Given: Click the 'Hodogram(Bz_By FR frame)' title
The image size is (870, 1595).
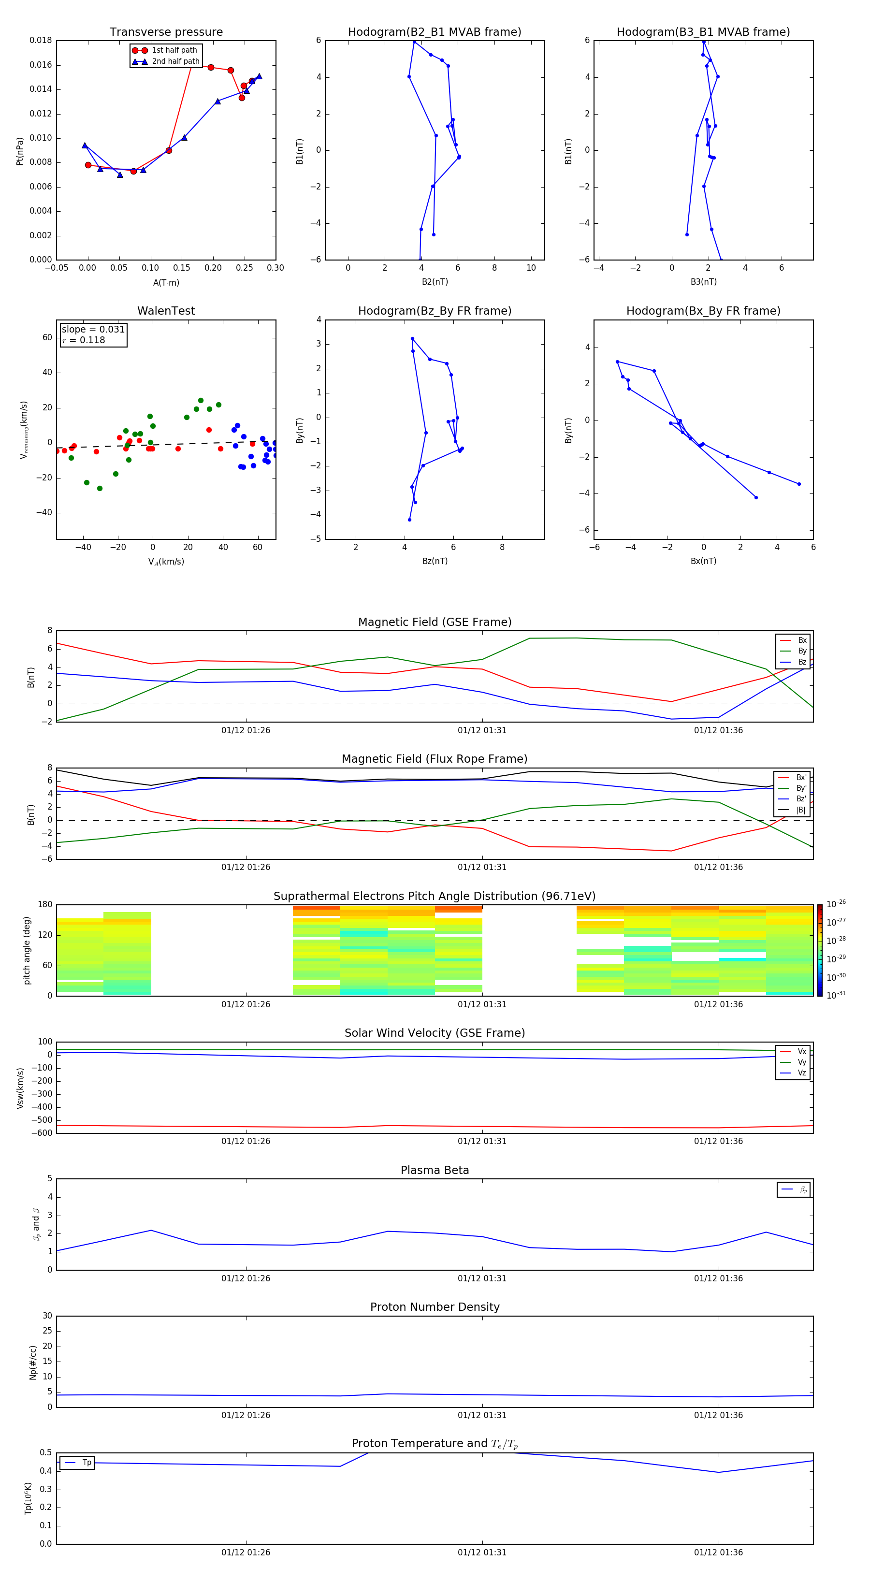Looking at the screenshot, I should [x=435, y=311].
